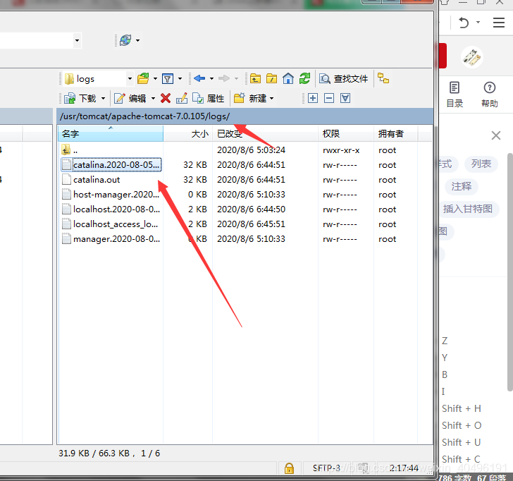Image resolution: width=513 pixels, height=481 pixels.
Task: Click the SFTP-3 status bar entry
Action: coord(326,468)
